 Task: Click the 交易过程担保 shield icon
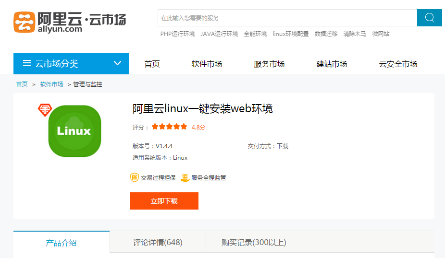point(135,177)
